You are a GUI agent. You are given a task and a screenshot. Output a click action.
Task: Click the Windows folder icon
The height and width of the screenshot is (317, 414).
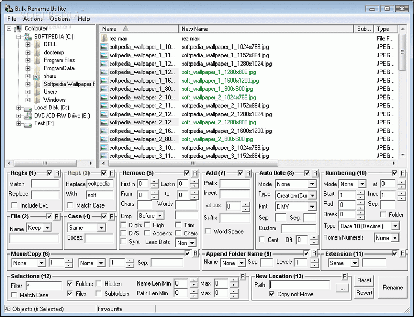pos(38,100)
